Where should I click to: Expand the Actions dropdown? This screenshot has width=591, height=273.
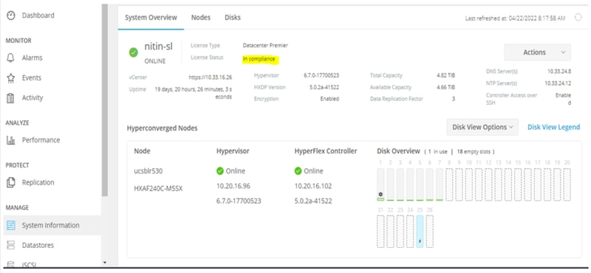(538, 52)
